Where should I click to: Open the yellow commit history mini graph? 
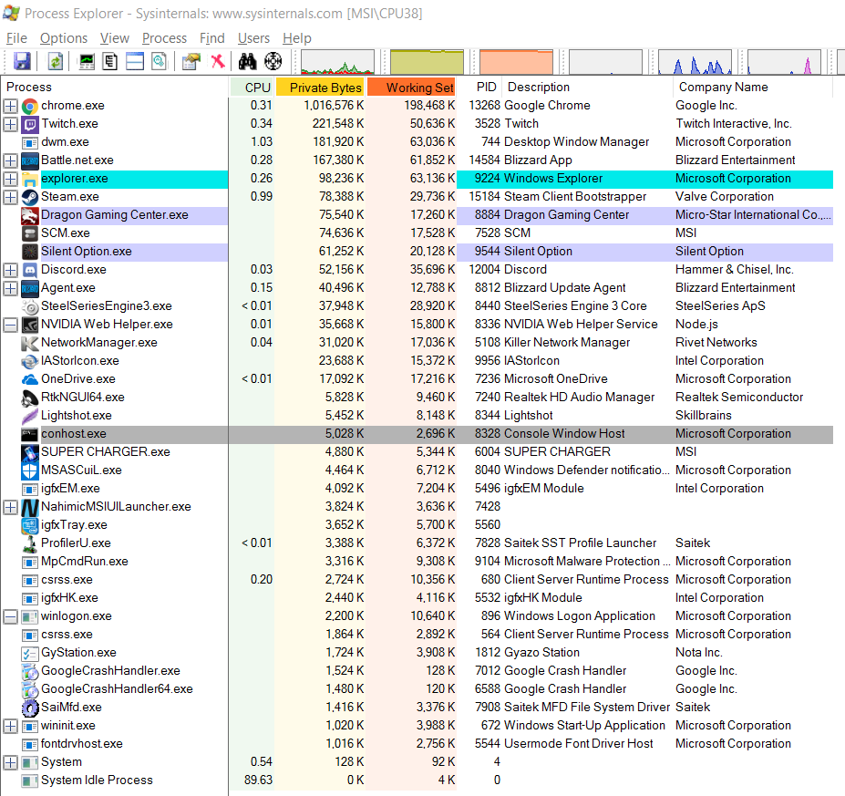427,62
